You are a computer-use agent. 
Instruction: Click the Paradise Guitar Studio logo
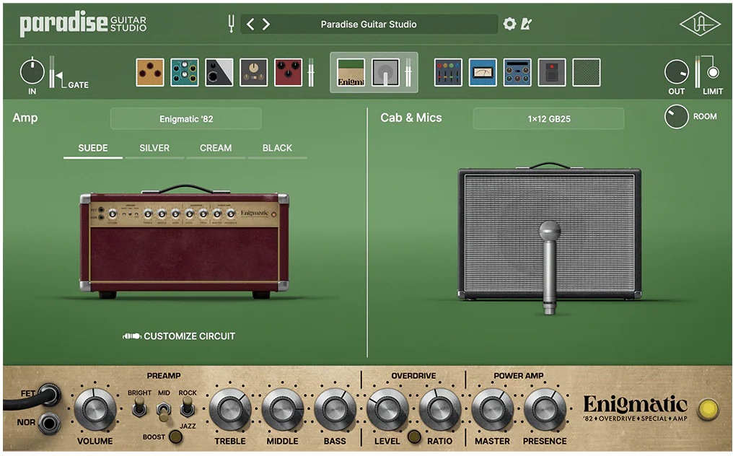point(83,23)
